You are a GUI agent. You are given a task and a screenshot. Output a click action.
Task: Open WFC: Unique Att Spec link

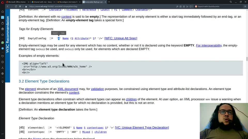(x=121, y=38)
